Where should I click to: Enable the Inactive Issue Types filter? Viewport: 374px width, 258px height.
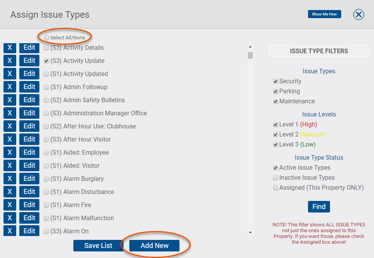coord(276,177)
